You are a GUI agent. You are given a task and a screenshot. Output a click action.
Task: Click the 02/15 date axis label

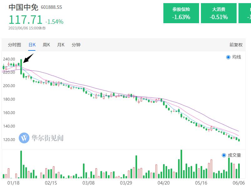[51, 183]
